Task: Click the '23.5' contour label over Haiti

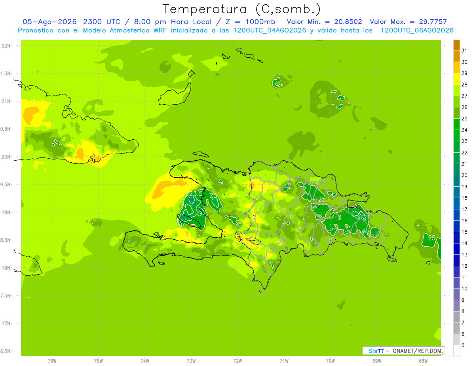Action: click(x=196, y=194)
